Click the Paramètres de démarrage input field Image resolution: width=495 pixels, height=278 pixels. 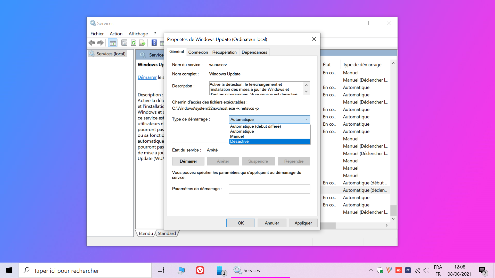pos(269,189)
